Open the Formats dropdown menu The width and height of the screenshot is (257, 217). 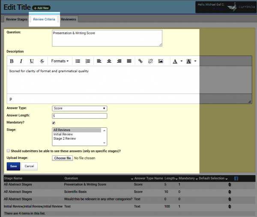coord(60,61)
